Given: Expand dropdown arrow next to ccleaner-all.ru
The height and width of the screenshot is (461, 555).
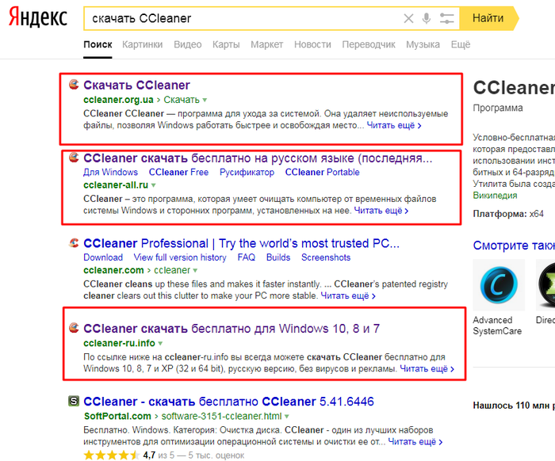Looking at the screenshot, I should point(153,185).
